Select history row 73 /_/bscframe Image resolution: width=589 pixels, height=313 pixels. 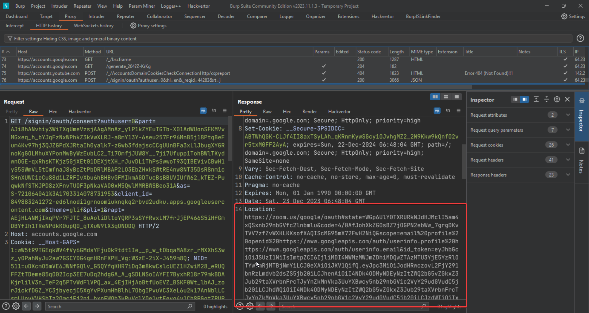click(x=293, y=59)
